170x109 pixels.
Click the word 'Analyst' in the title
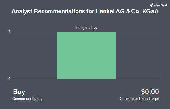tap(22, 12)
